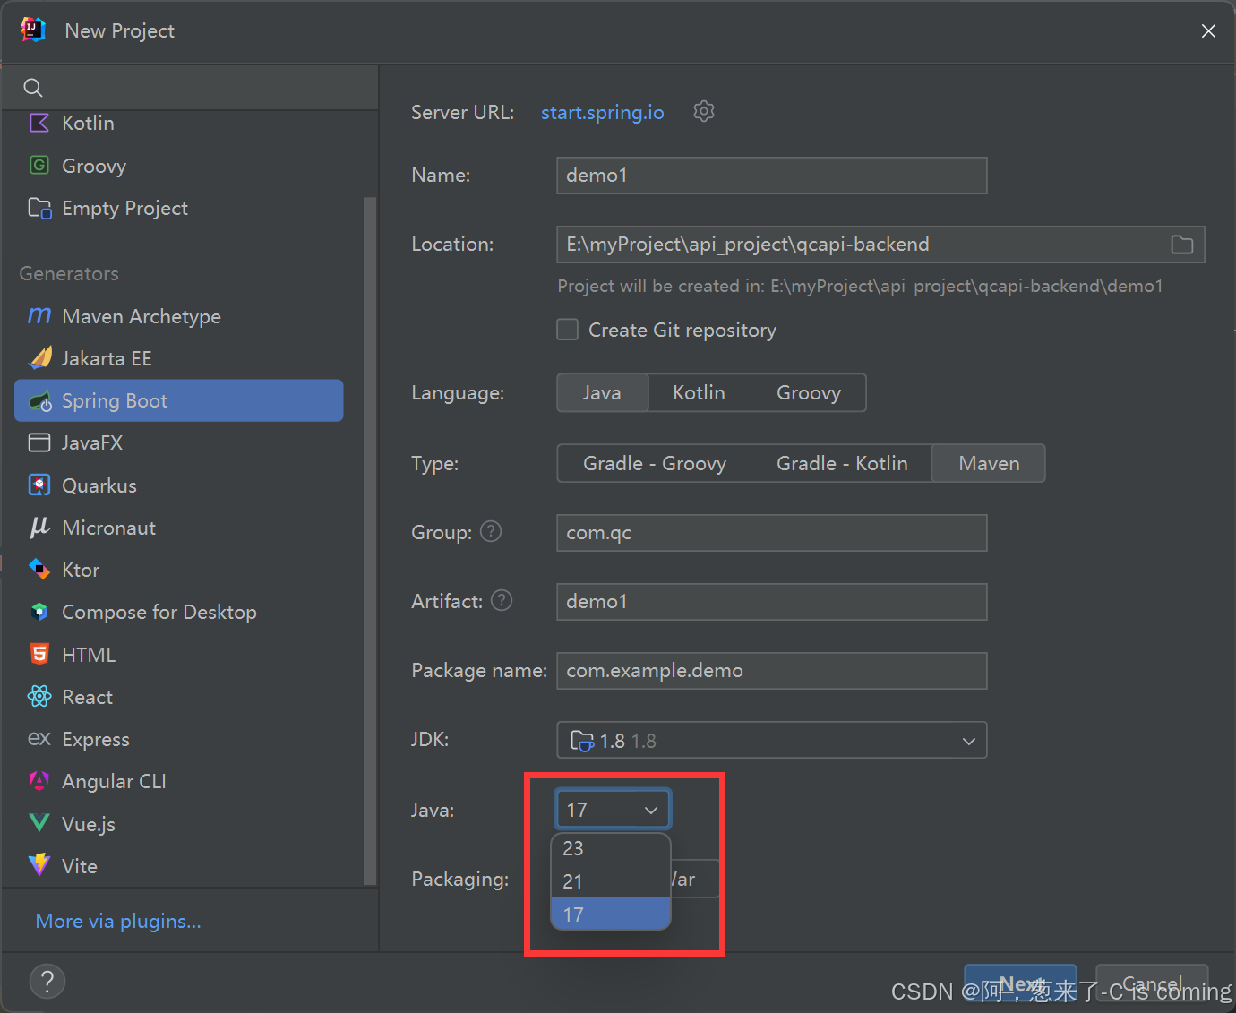Choose Gradle - Groovy build type

(655, 463)
